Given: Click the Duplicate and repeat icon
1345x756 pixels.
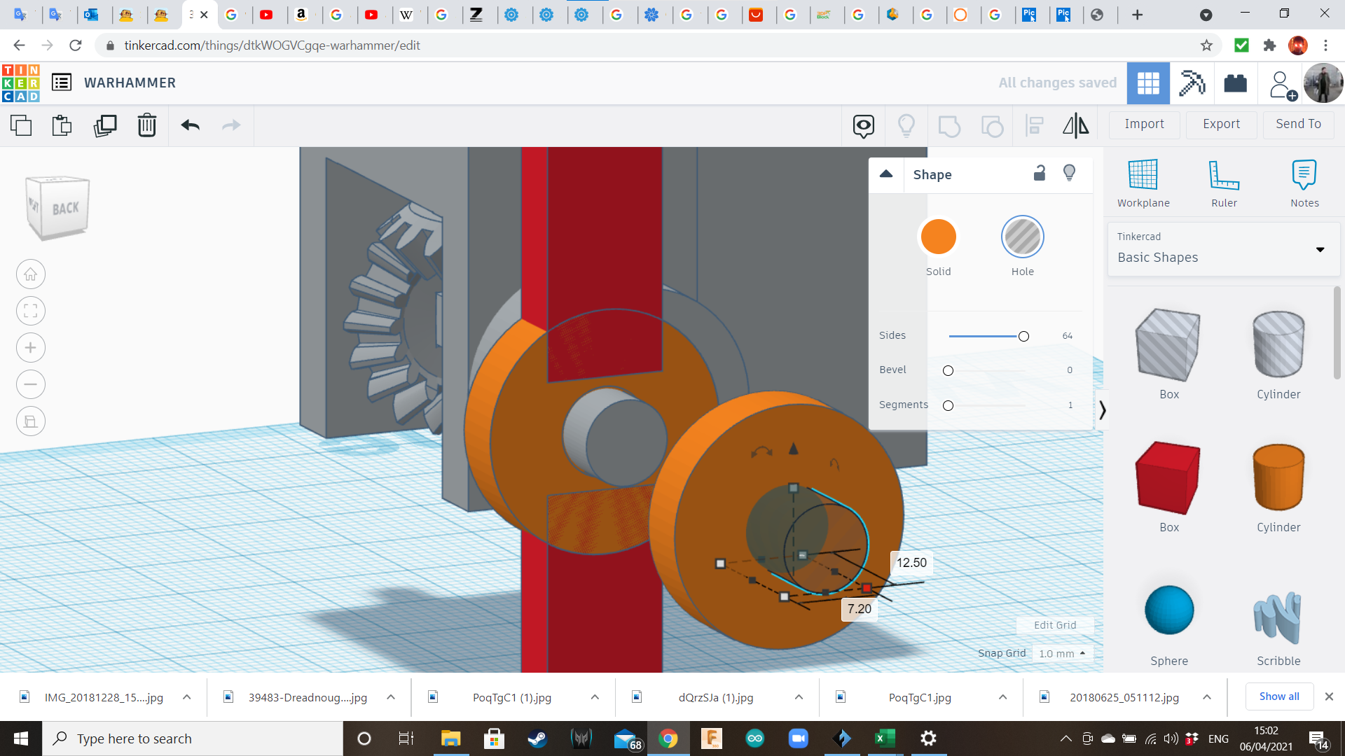Looking at the screenshot, I should click(x=105, y=125).
